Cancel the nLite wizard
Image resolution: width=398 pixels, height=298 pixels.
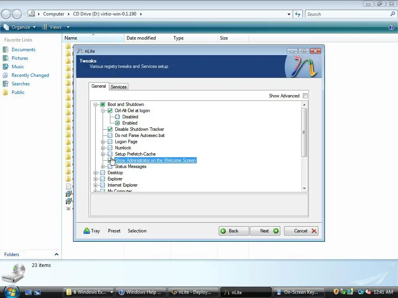click(301, 231)
